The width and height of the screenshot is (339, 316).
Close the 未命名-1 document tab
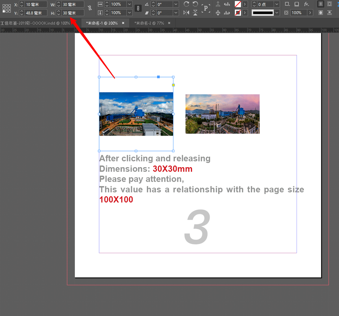point(123,23)
